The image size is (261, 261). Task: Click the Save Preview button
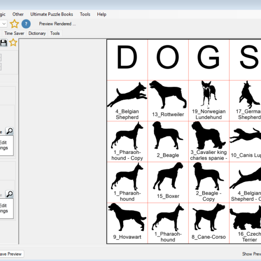click(11, 254)
